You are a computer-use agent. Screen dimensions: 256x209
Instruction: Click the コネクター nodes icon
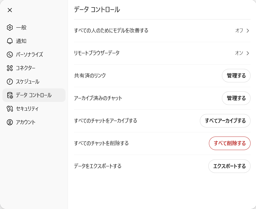pos(10,68)
